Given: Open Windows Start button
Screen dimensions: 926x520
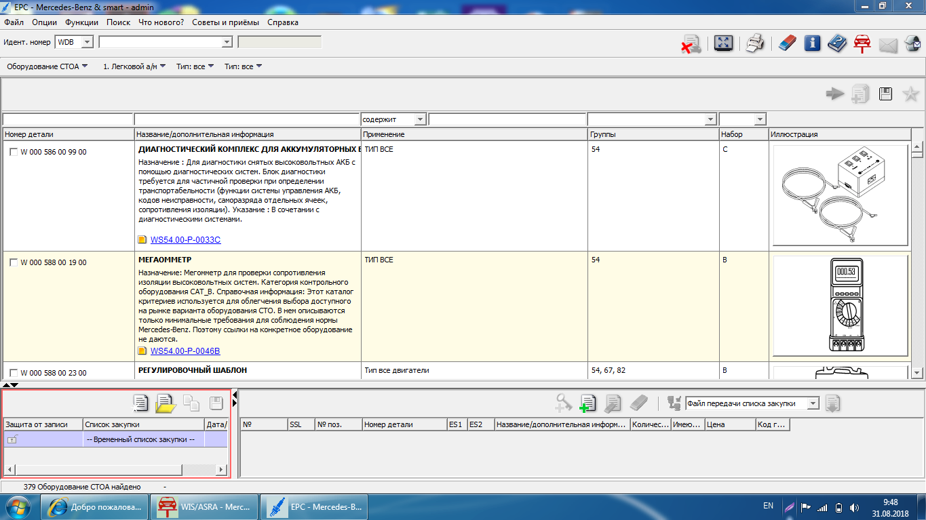Looking at the screenshot, I should point(17,506).
